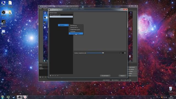The width and height of the screenshot is (176, 99).
Task: Open Yandex Browser from the taskbar
Action: 25,97
